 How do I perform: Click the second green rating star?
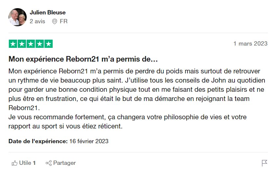(x=22, y=44)
